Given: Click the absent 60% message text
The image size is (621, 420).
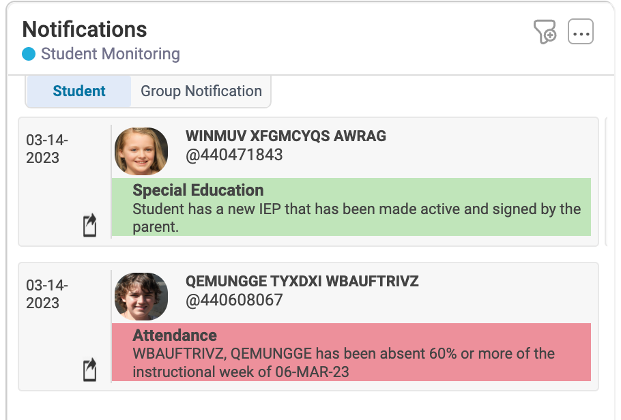Looking at the screenshot, I should coord(343,363).
